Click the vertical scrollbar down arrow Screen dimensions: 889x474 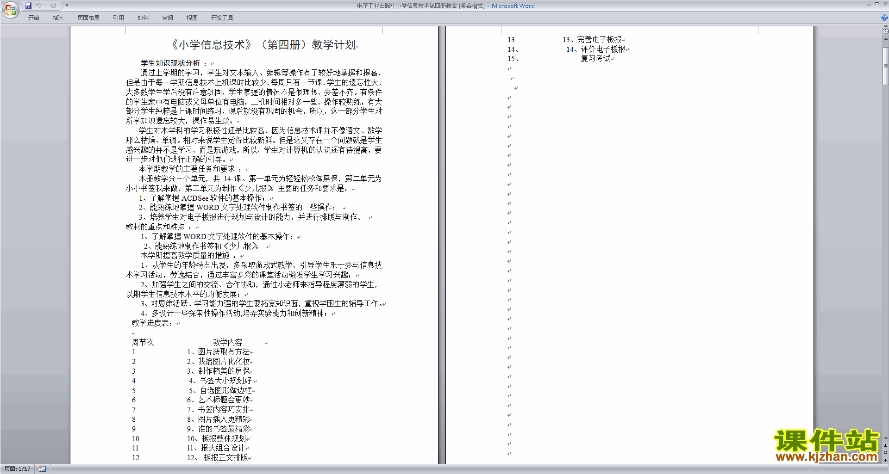click(x=886, y=438)
